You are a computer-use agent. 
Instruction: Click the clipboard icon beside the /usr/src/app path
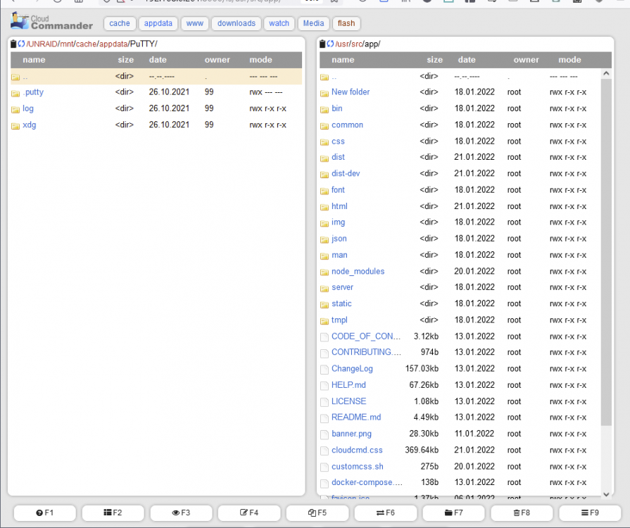pos(322,44)
